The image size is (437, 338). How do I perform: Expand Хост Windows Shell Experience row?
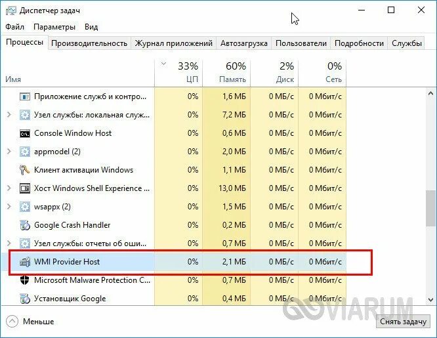pyautogui.click(x=9, y=188)
